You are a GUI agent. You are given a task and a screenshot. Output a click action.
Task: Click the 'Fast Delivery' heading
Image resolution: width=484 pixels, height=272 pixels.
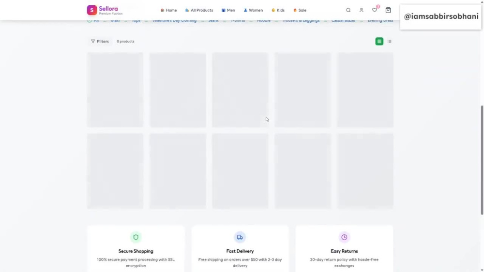pyautogui.click(x=240, y=251)
